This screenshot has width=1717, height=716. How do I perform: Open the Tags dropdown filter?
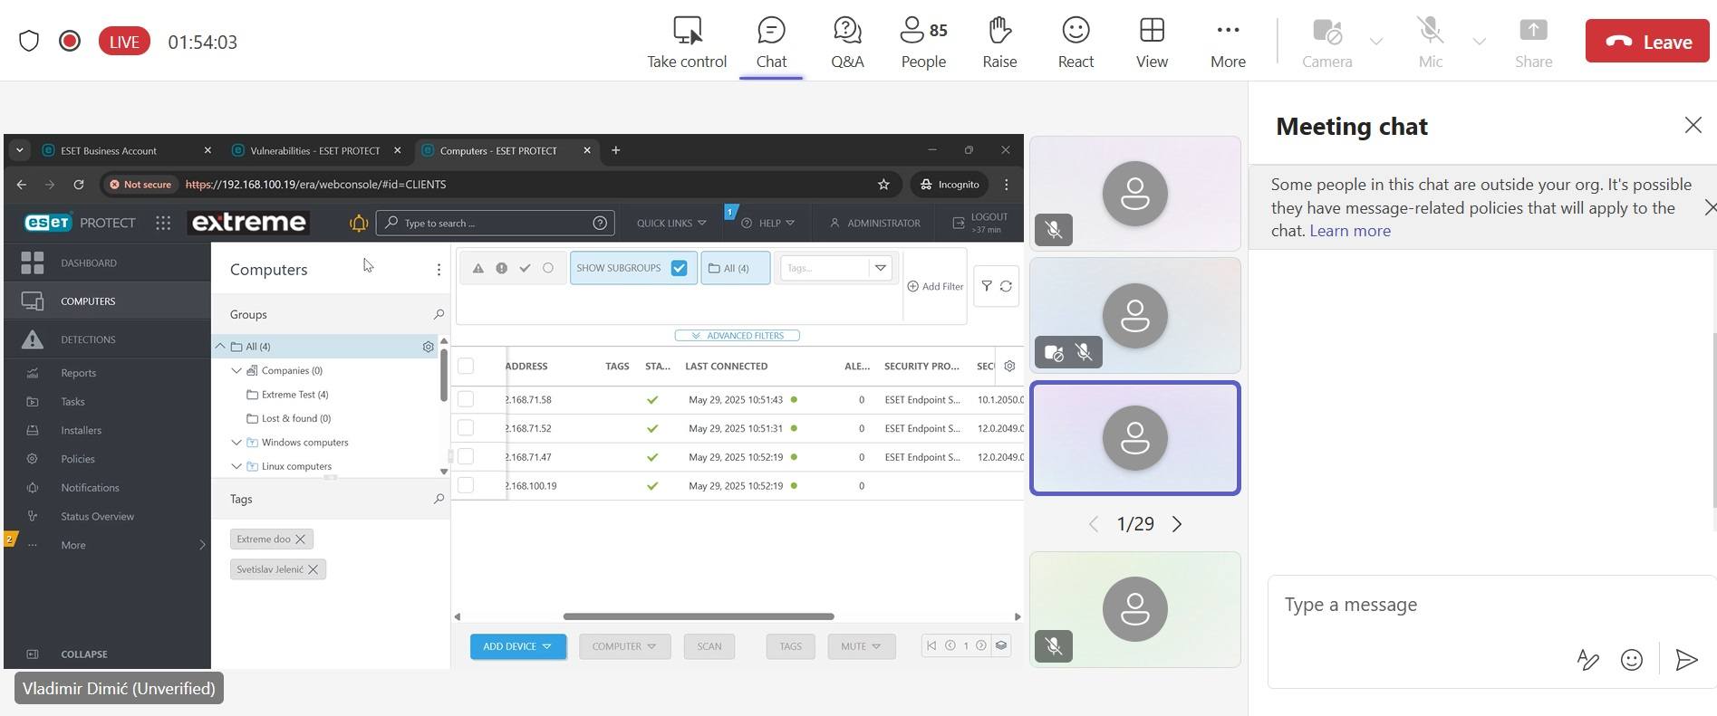click(879, 268)
